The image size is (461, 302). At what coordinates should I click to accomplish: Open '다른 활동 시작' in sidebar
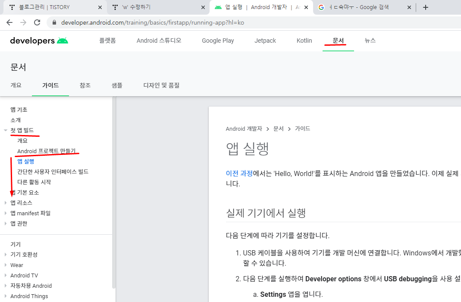(34, 182)
